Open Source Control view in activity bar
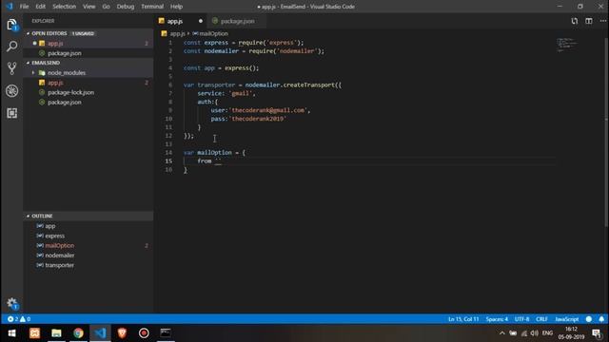Screen dimensions: 609x342 coord(11,68)
